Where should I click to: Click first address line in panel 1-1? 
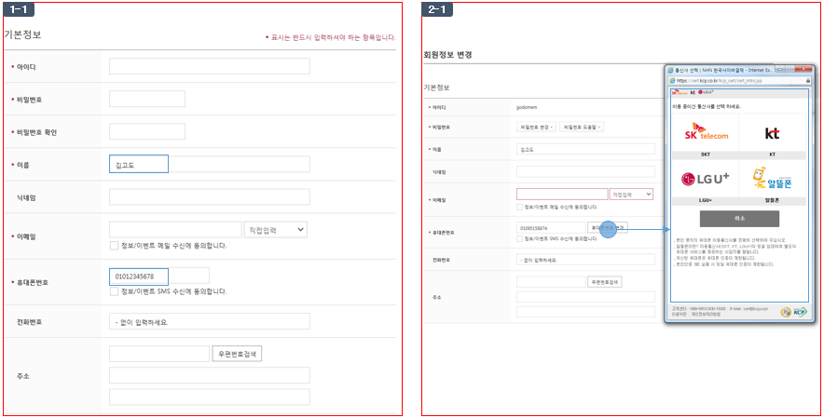coord(210,375)
